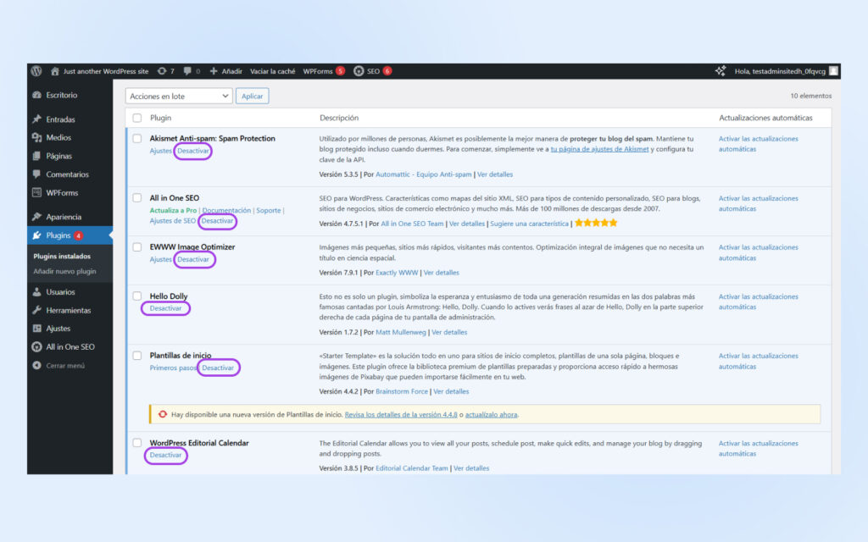
Task: Click the Páginas icon in the sidebar
Action: [x=36, y=156]
